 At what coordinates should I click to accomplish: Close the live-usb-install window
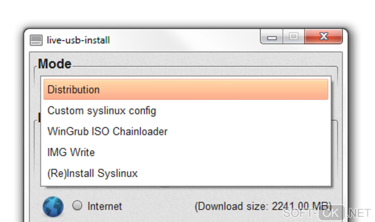point(324,37)
